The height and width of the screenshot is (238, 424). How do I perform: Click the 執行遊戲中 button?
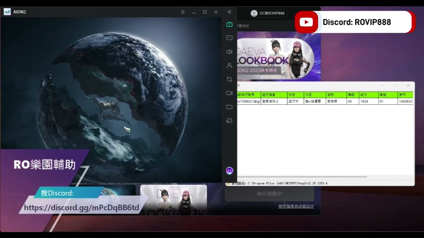[269, 194]
